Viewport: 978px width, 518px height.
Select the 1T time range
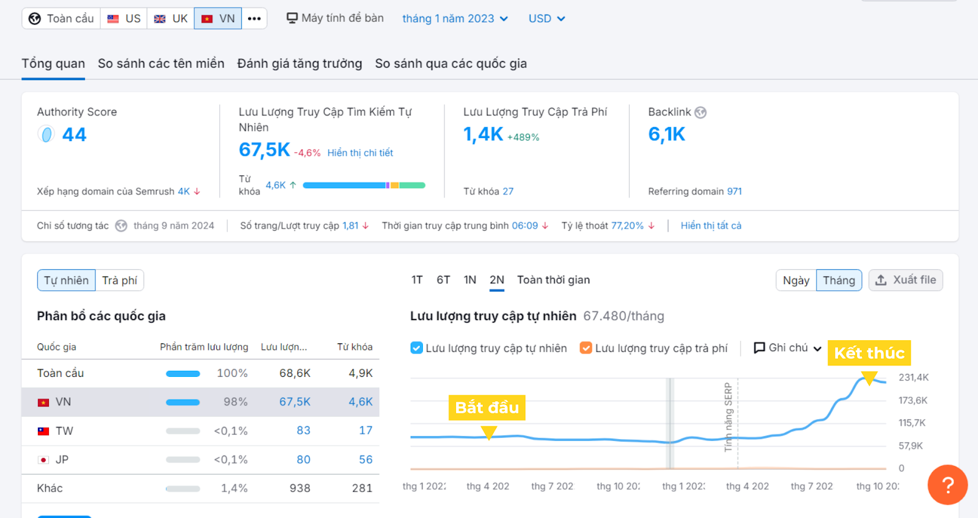click(417, 280)
